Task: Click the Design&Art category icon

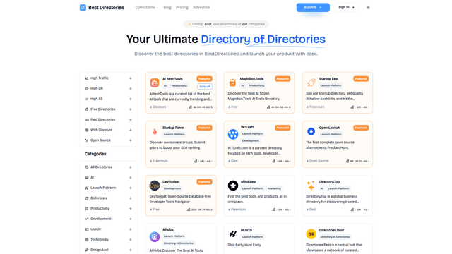Action: [x=86, y=250]
